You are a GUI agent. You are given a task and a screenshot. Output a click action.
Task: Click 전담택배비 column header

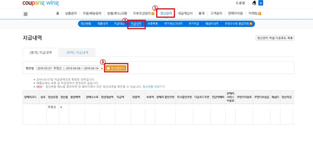click(x=218, y=97)
